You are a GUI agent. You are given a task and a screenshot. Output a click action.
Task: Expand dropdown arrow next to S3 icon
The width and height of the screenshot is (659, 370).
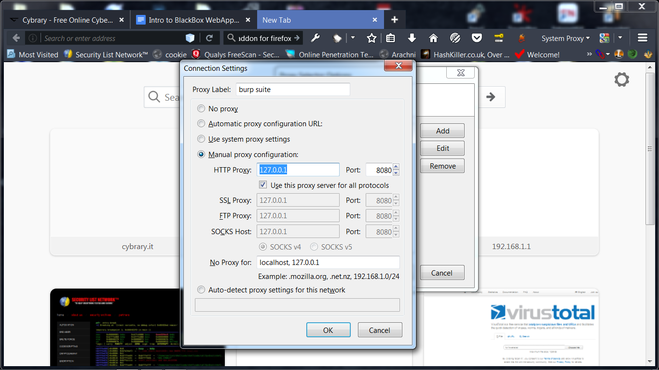click(620, 38)
